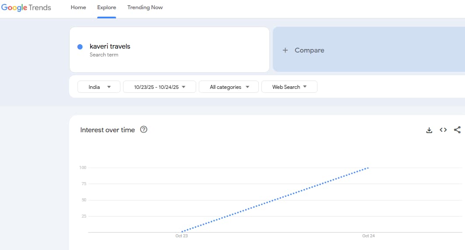
Task: Click the Interest over time heading
Action: pyautogui.click(x=107, y=130)
